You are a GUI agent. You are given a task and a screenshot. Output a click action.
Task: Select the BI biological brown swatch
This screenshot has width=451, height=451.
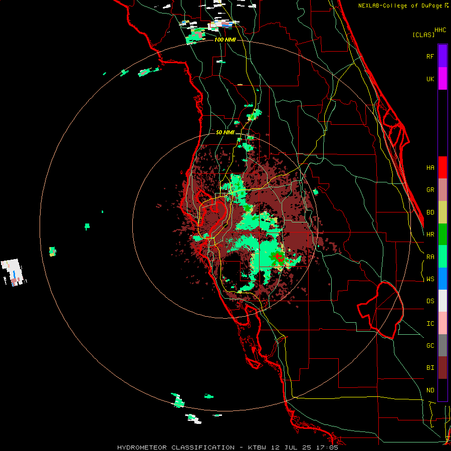[442, 368]
